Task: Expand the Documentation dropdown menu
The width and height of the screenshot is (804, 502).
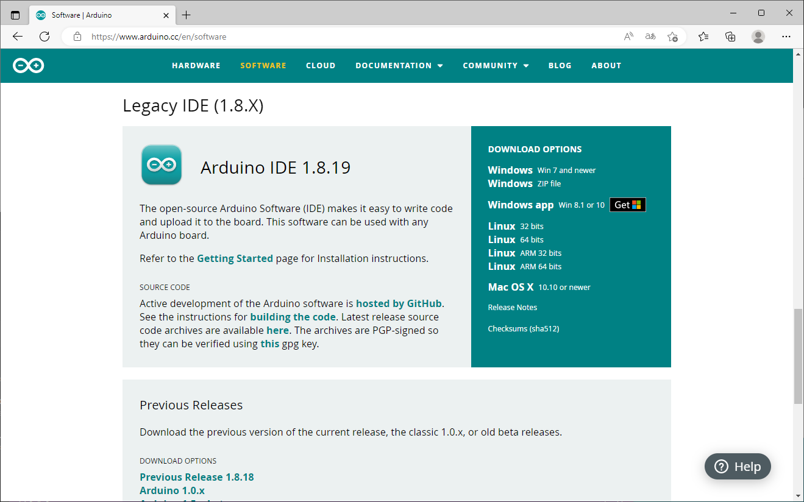Action: coord(399,66)
